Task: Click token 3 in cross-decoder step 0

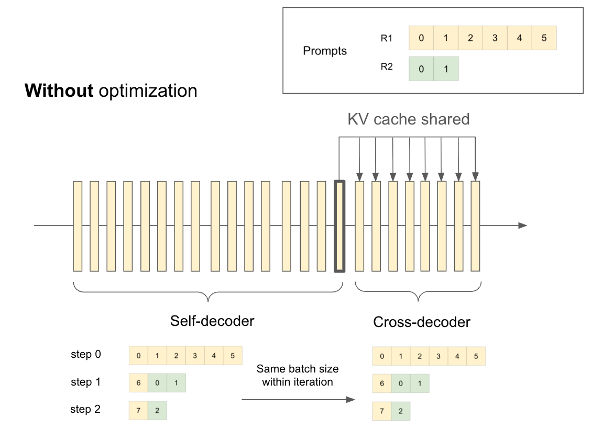Action: [438, 356]
